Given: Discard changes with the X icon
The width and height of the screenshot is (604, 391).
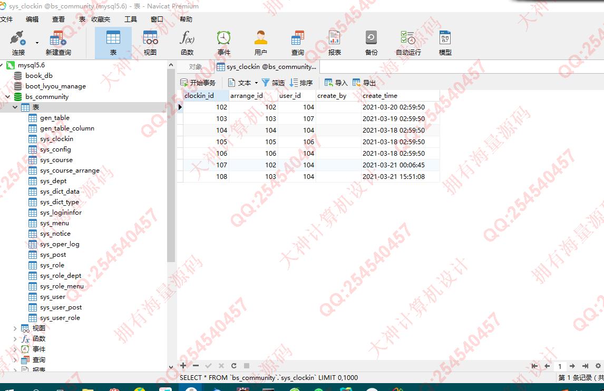Looking at the screenshot, I should pyautogui.click(x=221, y=366).
